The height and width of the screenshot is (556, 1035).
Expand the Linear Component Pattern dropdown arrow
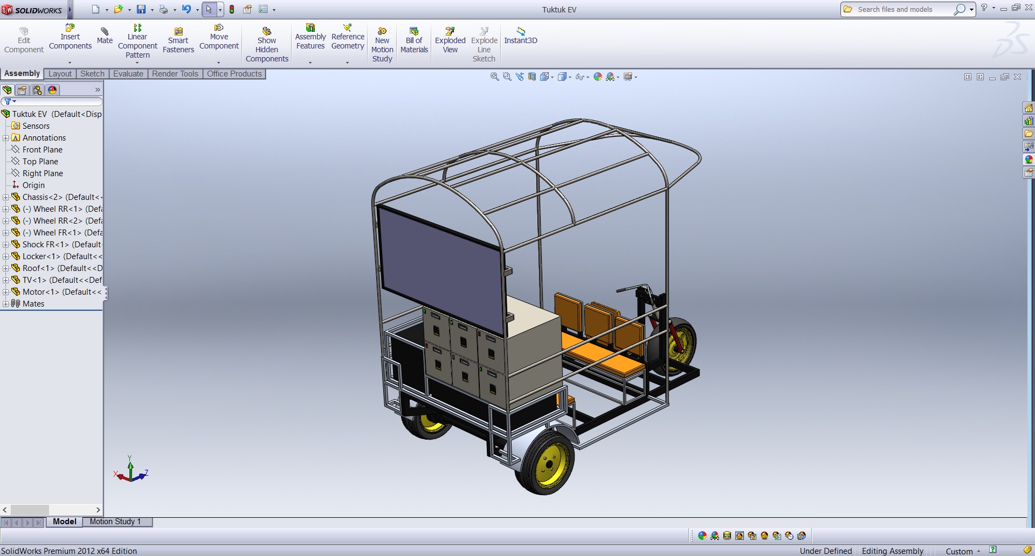137,63
